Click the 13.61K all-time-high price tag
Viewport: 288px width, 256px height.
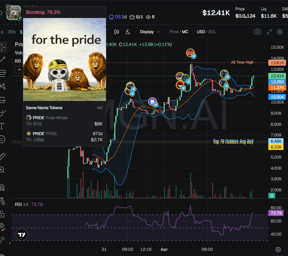277,63
